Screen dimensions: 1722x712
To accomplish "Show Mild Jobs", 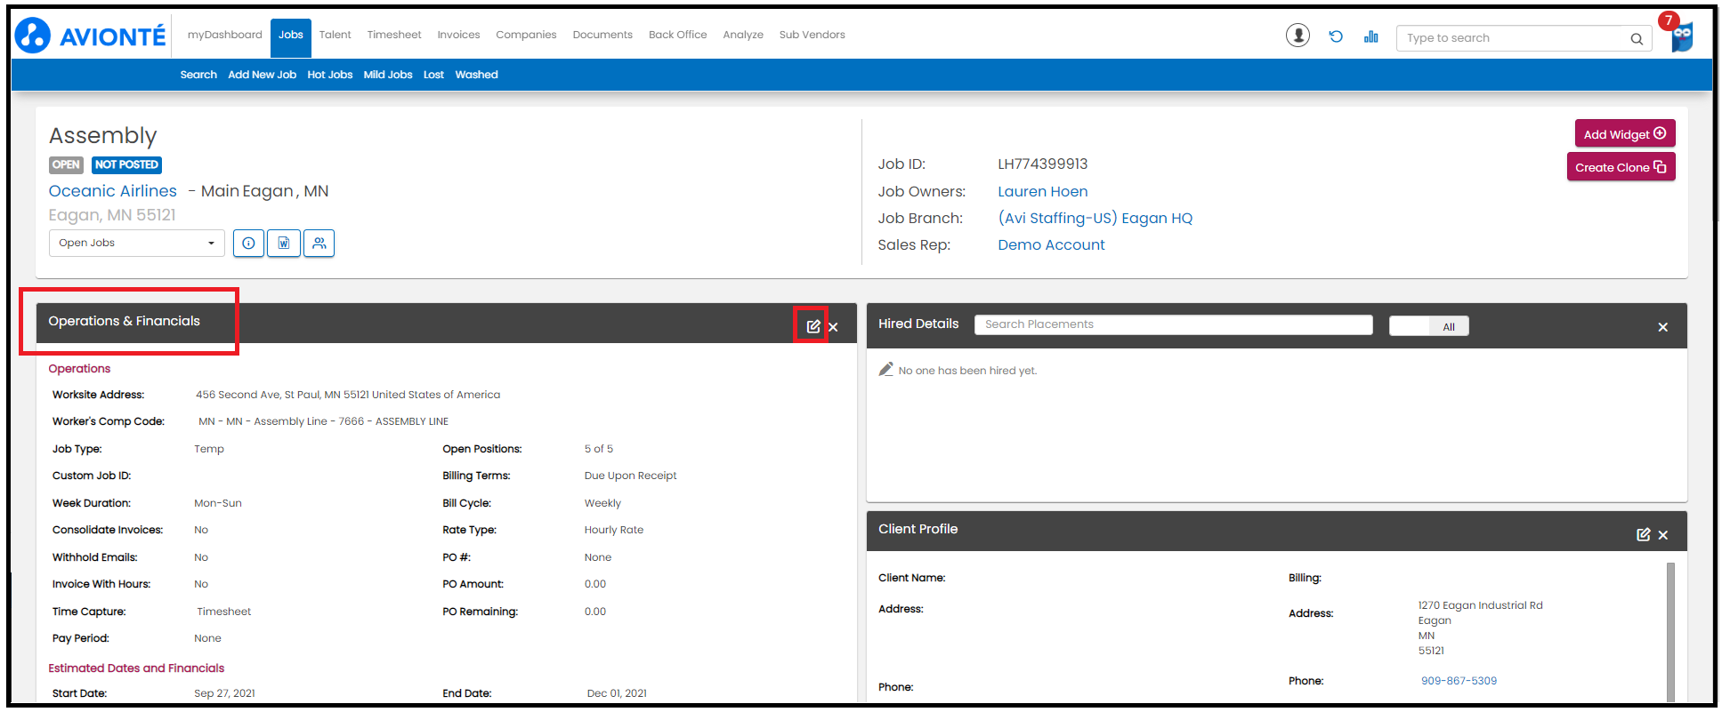I will (x=388, y=75).
